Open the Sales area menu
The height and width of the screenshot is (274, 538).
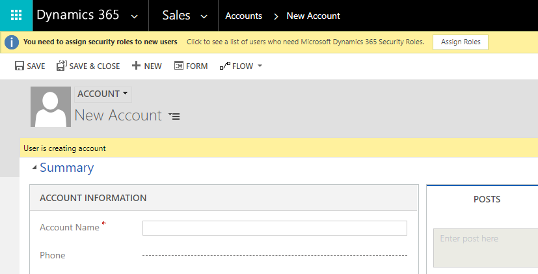pyautogui.click(x=176, y=15)
